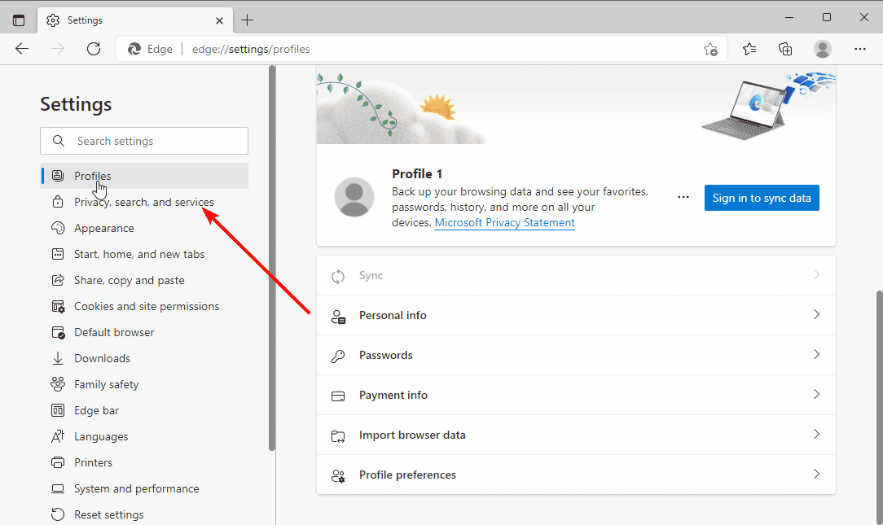Open the Sync row
Image resolution: width=883 pixels, height=525 pixels.
[576, 275]
